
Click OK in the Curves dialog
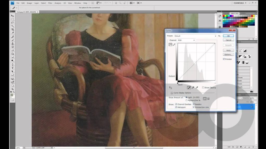tap(228, 36)
